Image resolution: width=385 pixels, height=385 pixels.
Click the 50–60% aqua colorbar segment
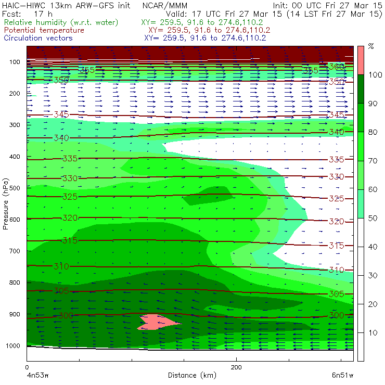click(361, 204)
